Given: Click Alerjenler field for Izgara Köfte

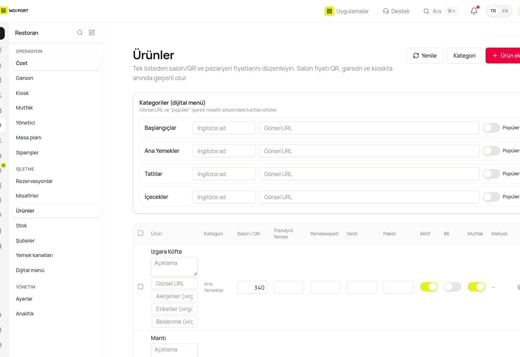Looking at the screenshot, I should pos(175,296).
